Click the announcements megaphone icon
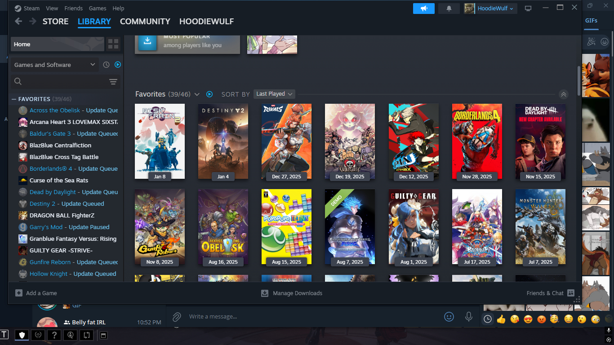Image resolution: width=614 pixels, height=345 pixels. click(423, 9)
